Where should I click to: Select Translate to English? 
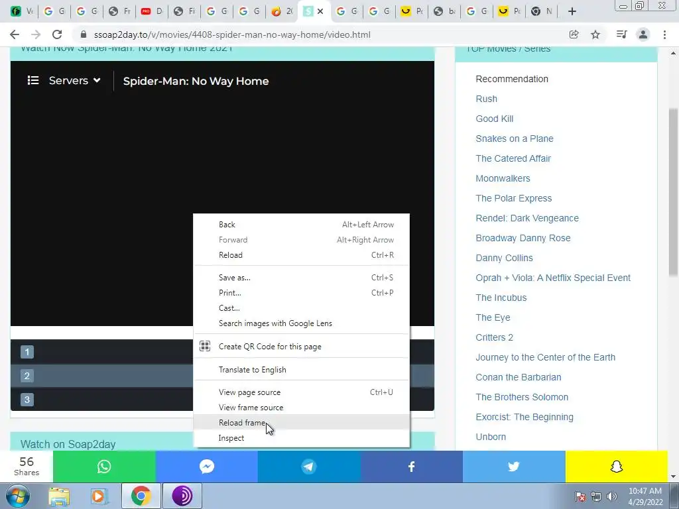(302, 370)
